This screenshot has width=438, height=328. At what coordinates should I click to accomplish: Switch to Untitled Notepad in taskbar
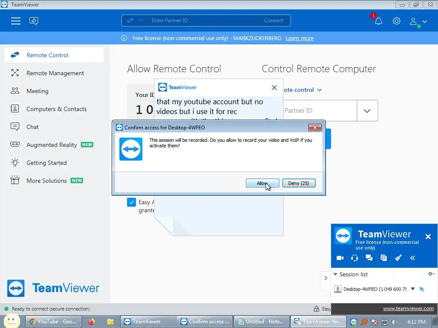261,322
